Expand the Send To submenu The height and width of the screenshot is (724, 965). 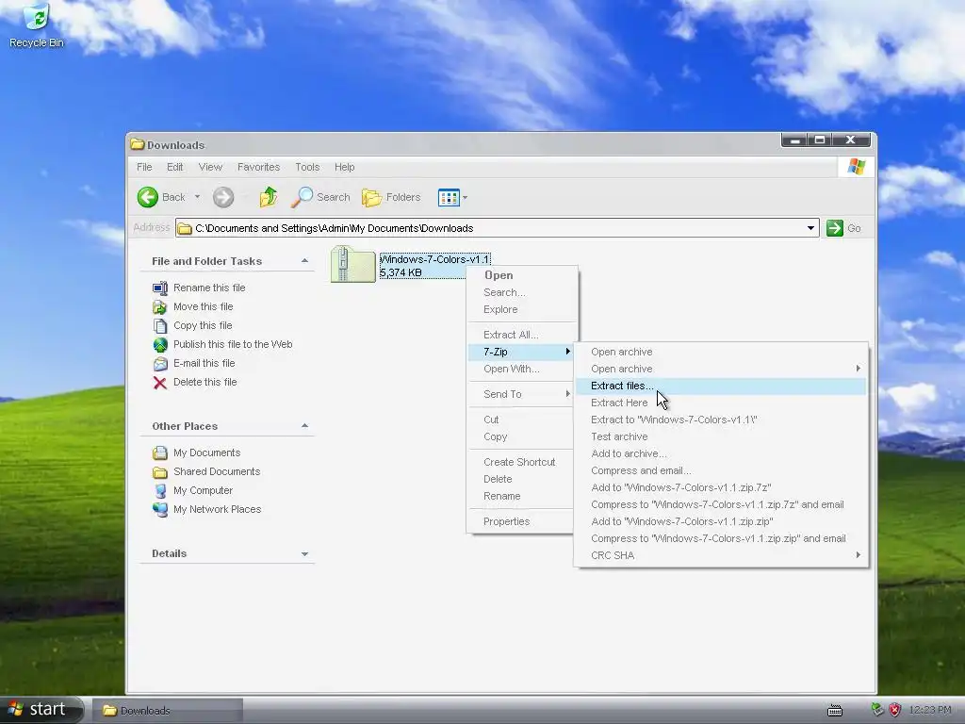coord(522,394)
